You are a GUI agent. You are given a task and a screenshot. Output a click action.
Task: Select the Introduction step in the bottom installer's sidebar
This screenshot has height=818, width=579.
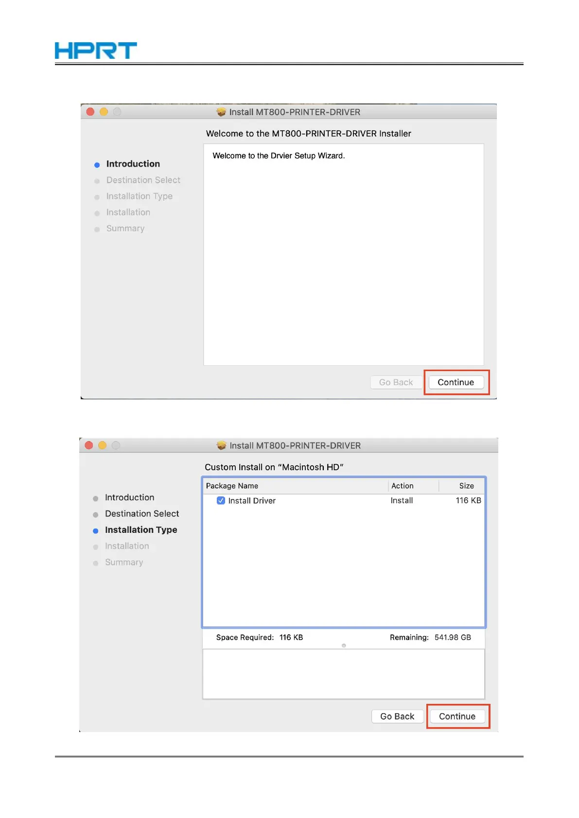[129, 497]
